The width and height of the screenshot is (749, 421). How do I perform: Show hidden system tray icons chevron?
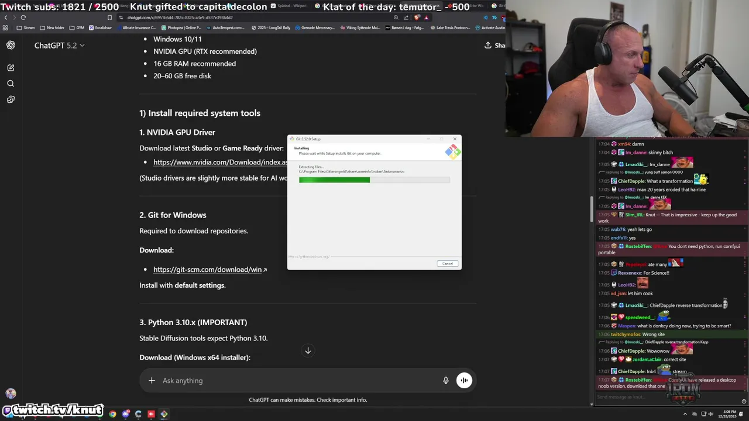[x=686, y=414]
